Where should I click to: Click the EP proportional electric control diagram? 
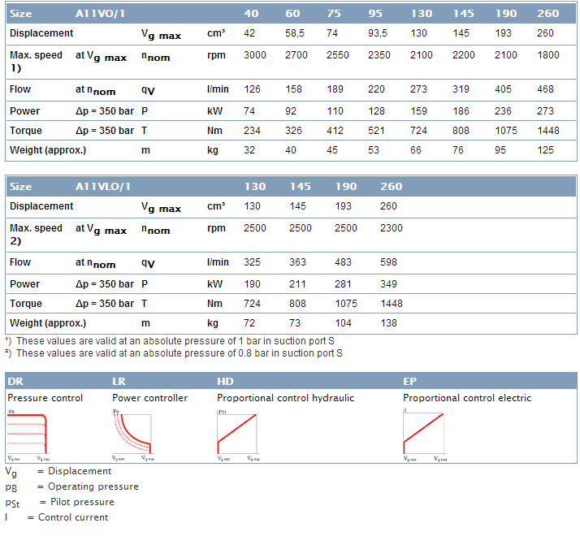point(425,434)
